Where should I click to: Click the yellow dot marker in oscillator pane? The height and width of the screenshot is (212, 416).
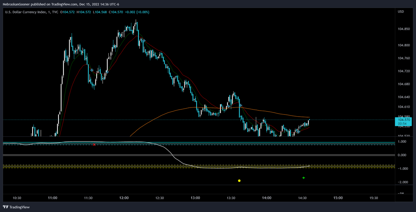(x=239, y=181)
